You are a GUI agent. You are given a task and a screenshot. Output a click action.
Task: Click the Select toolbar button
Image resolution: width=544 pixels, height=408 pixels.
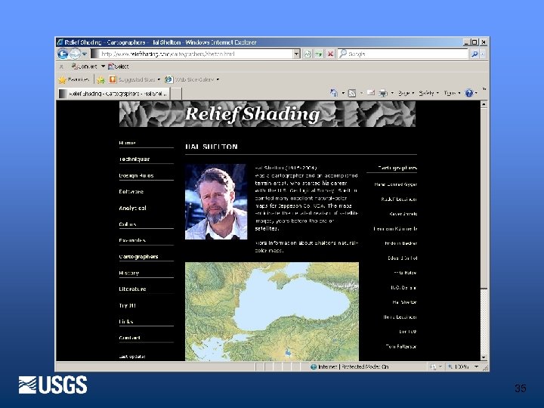(119, 66)
